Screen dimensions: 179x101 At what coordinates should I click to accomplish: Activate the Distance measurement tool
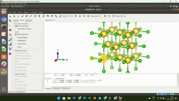click(10, 40)
